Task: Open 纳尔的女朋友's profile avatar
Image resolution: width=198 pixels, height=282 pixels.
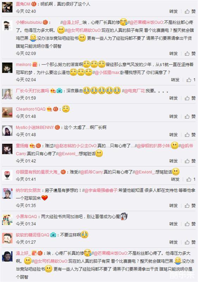Action: coord(7,193)
